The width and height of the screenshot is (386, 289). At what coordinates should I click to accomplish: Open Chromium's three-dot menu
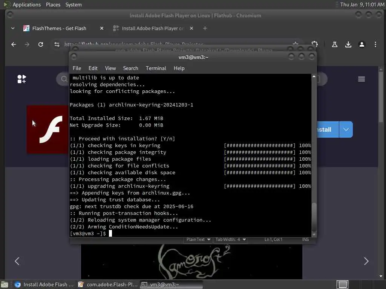click(x=375, y=44)
